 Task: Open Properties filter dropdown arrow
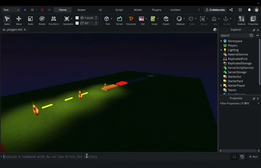(x=258, y=103)
